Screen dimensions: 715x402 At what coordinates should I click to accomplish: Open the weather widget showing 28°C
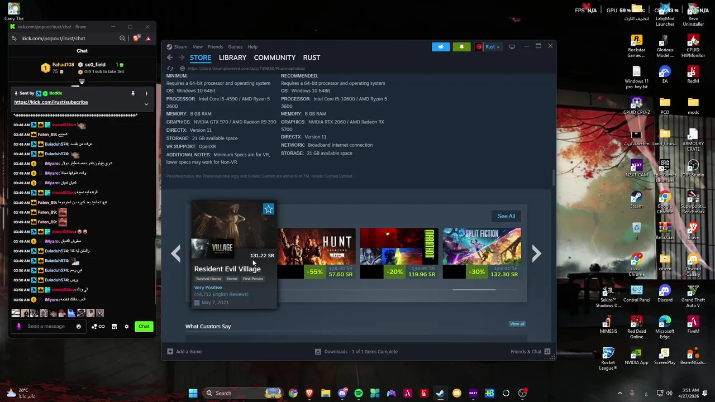point(22,393)
